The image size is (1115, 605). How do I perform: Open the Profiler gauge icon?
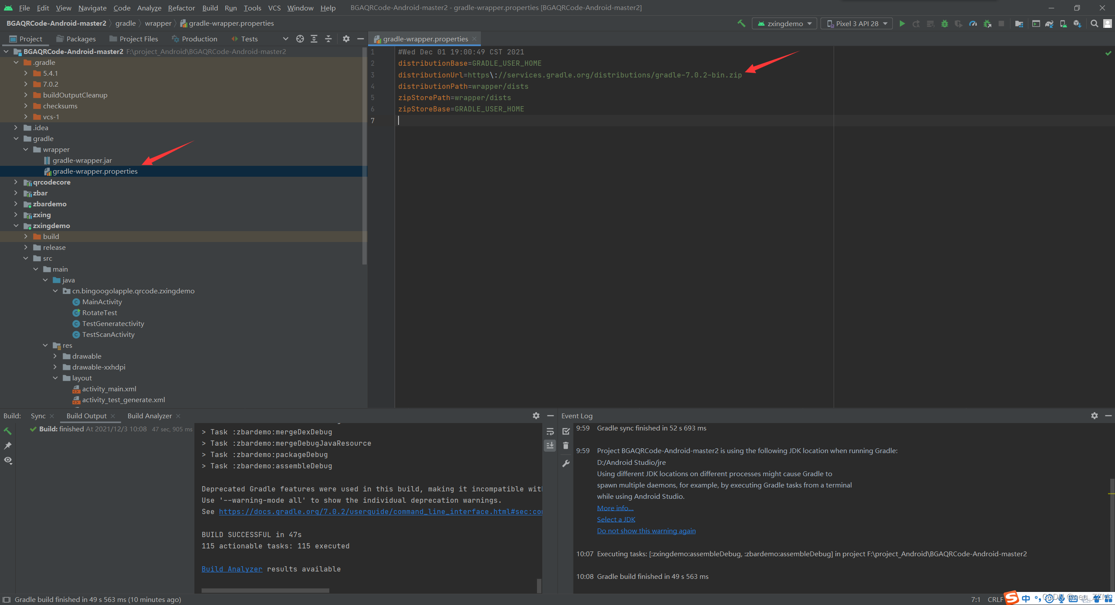(973, 24)
